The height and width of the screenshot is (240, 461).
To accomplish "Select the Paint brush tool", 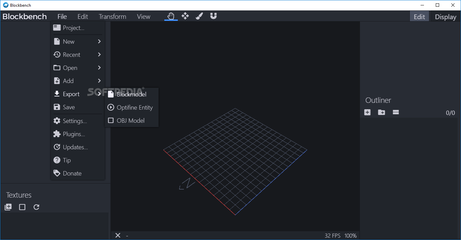I will pos(199,16).
